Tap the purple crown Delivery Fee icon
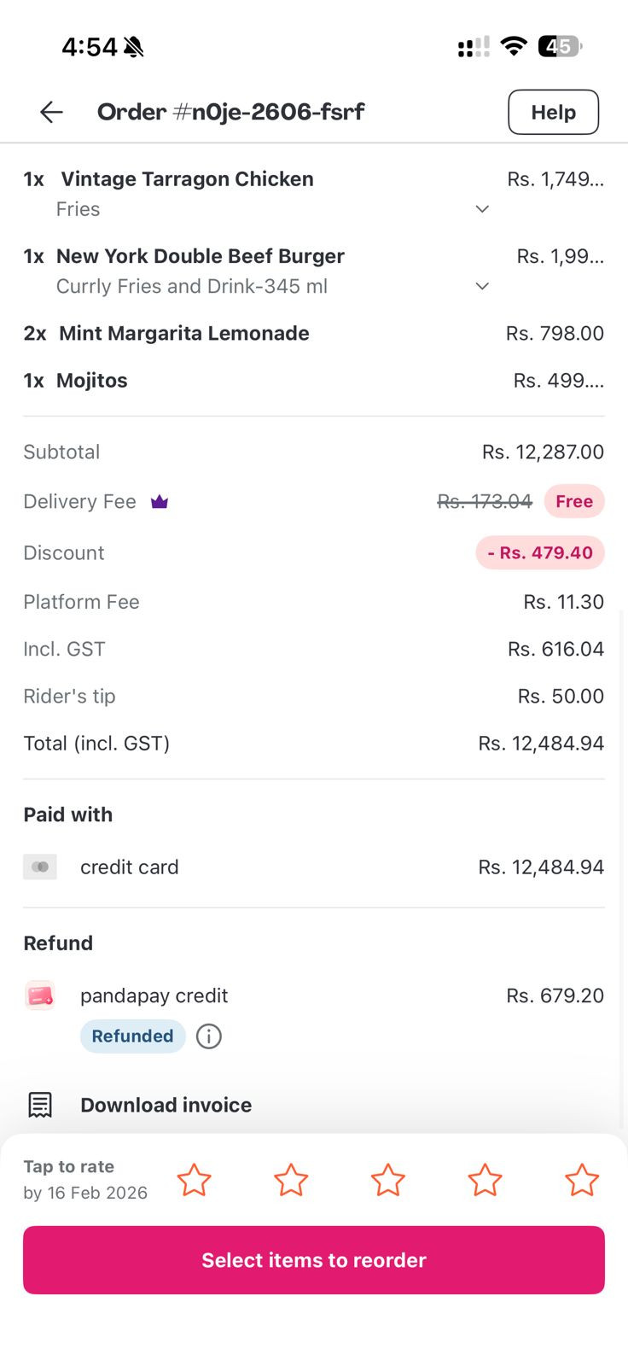The image size is (628, 1366). point(160,502)
